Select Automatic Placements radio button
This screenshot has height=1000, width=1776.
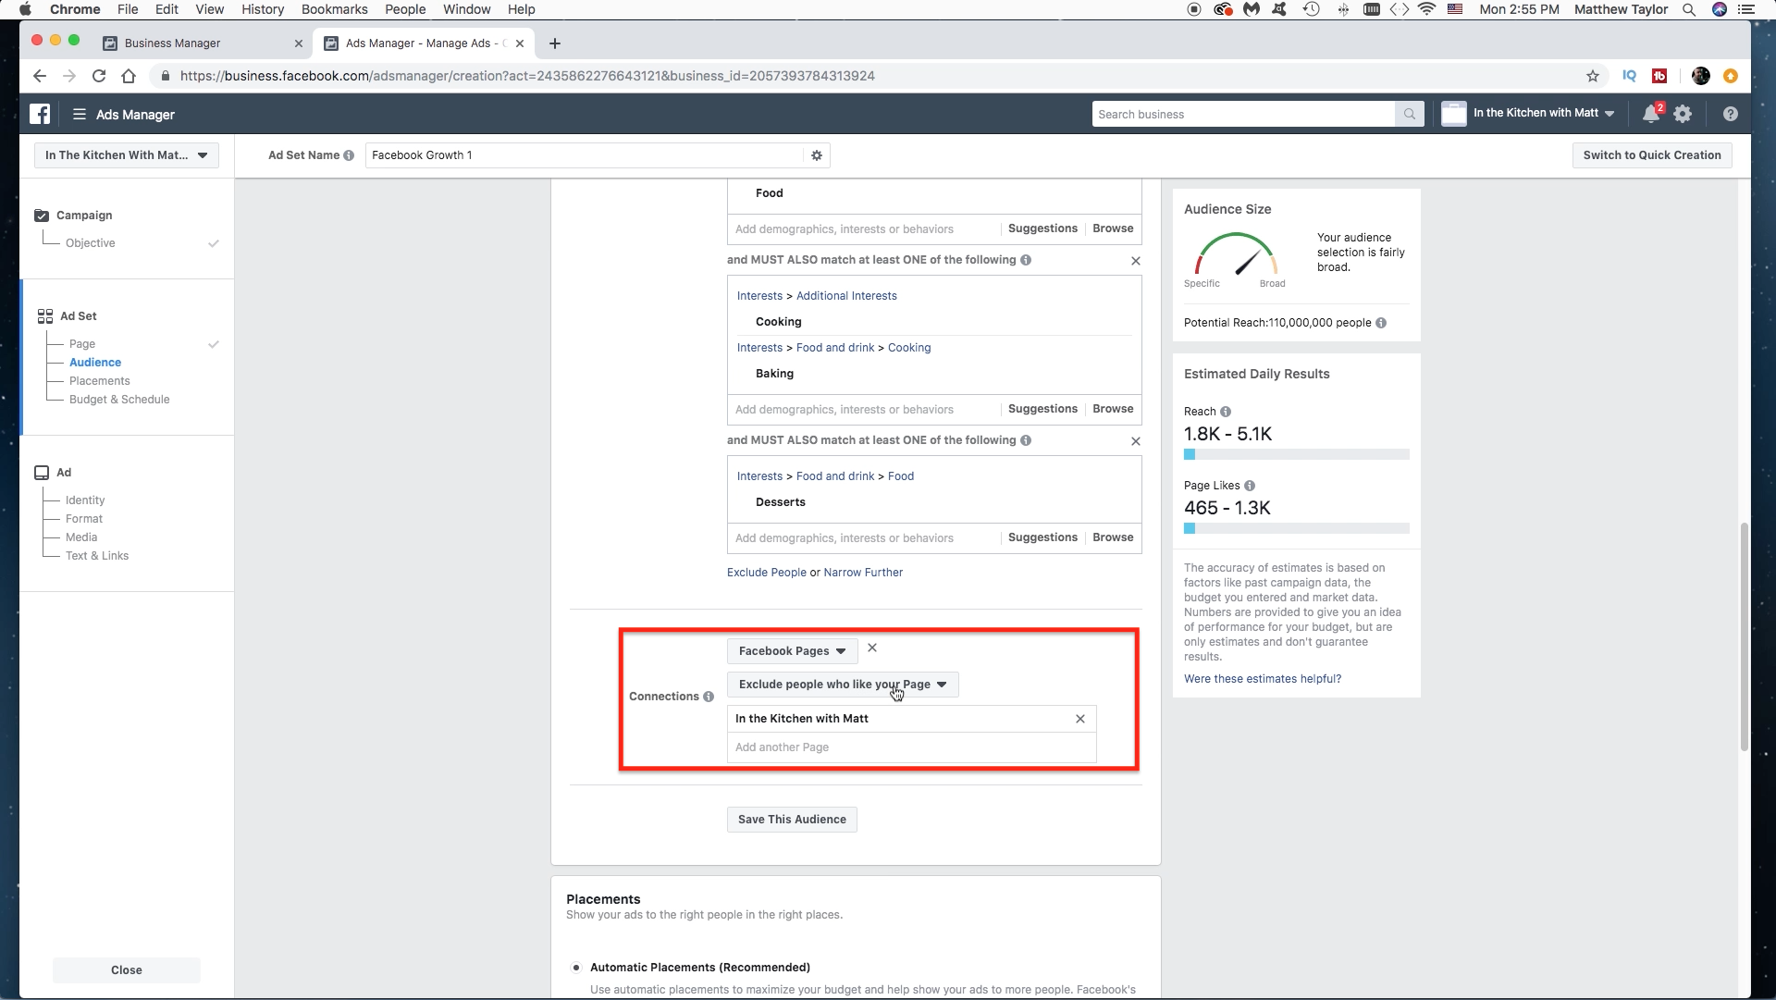pos(576,968)
